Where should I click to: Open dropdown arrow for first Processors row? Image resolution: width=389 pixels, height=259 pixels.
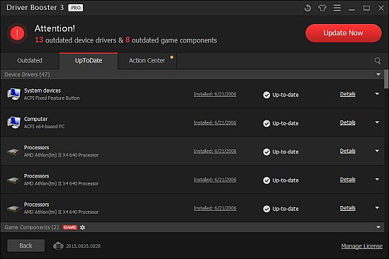coord(377,151)
